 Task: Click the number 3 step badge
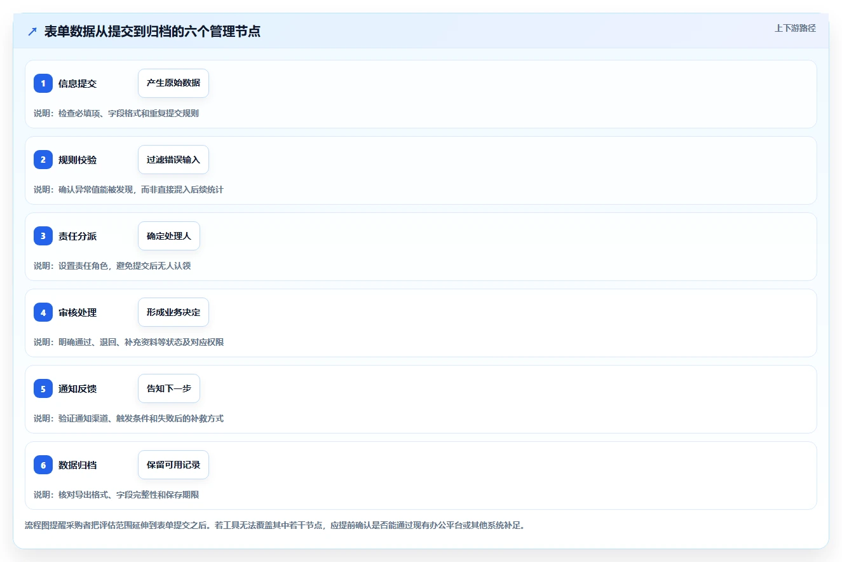43,236
